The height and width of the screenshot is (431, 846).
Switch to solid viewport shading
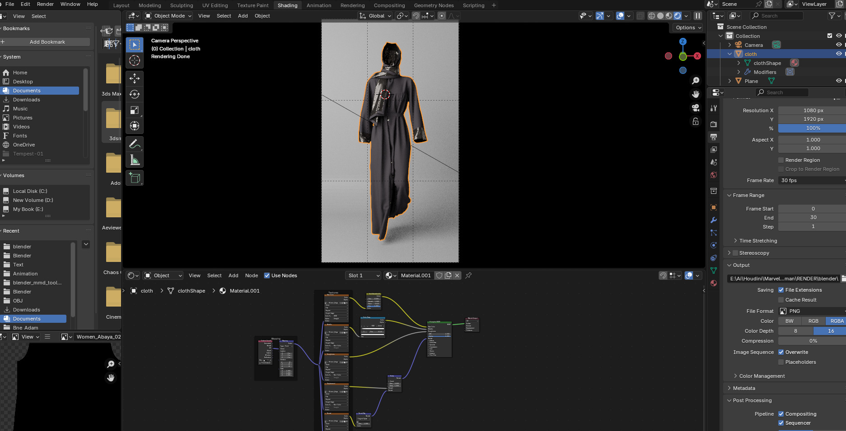[660, 16]
